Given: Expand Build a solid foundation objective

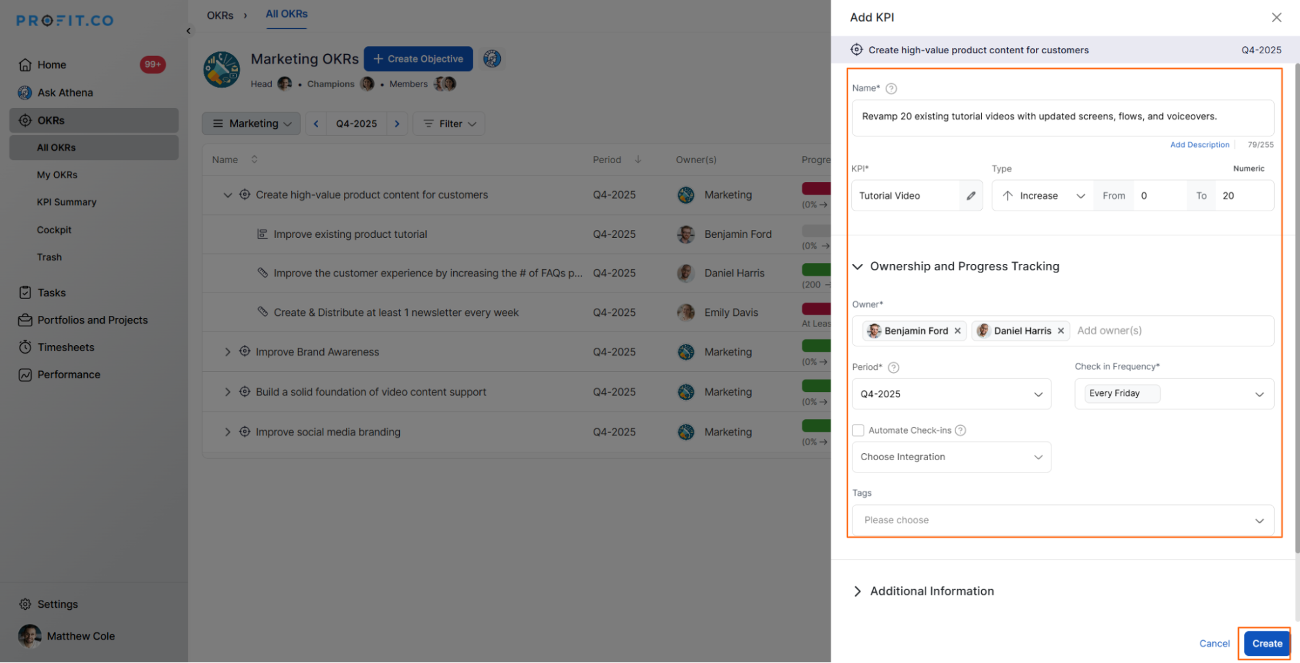Looking at the screenshot, I should pyautogui.click(x=228, y=392).
